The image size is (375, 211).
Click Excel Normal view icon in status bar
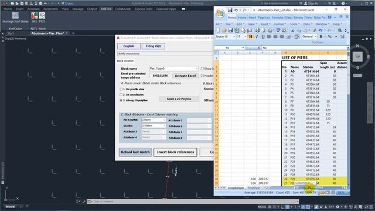(x=322, y=193)
